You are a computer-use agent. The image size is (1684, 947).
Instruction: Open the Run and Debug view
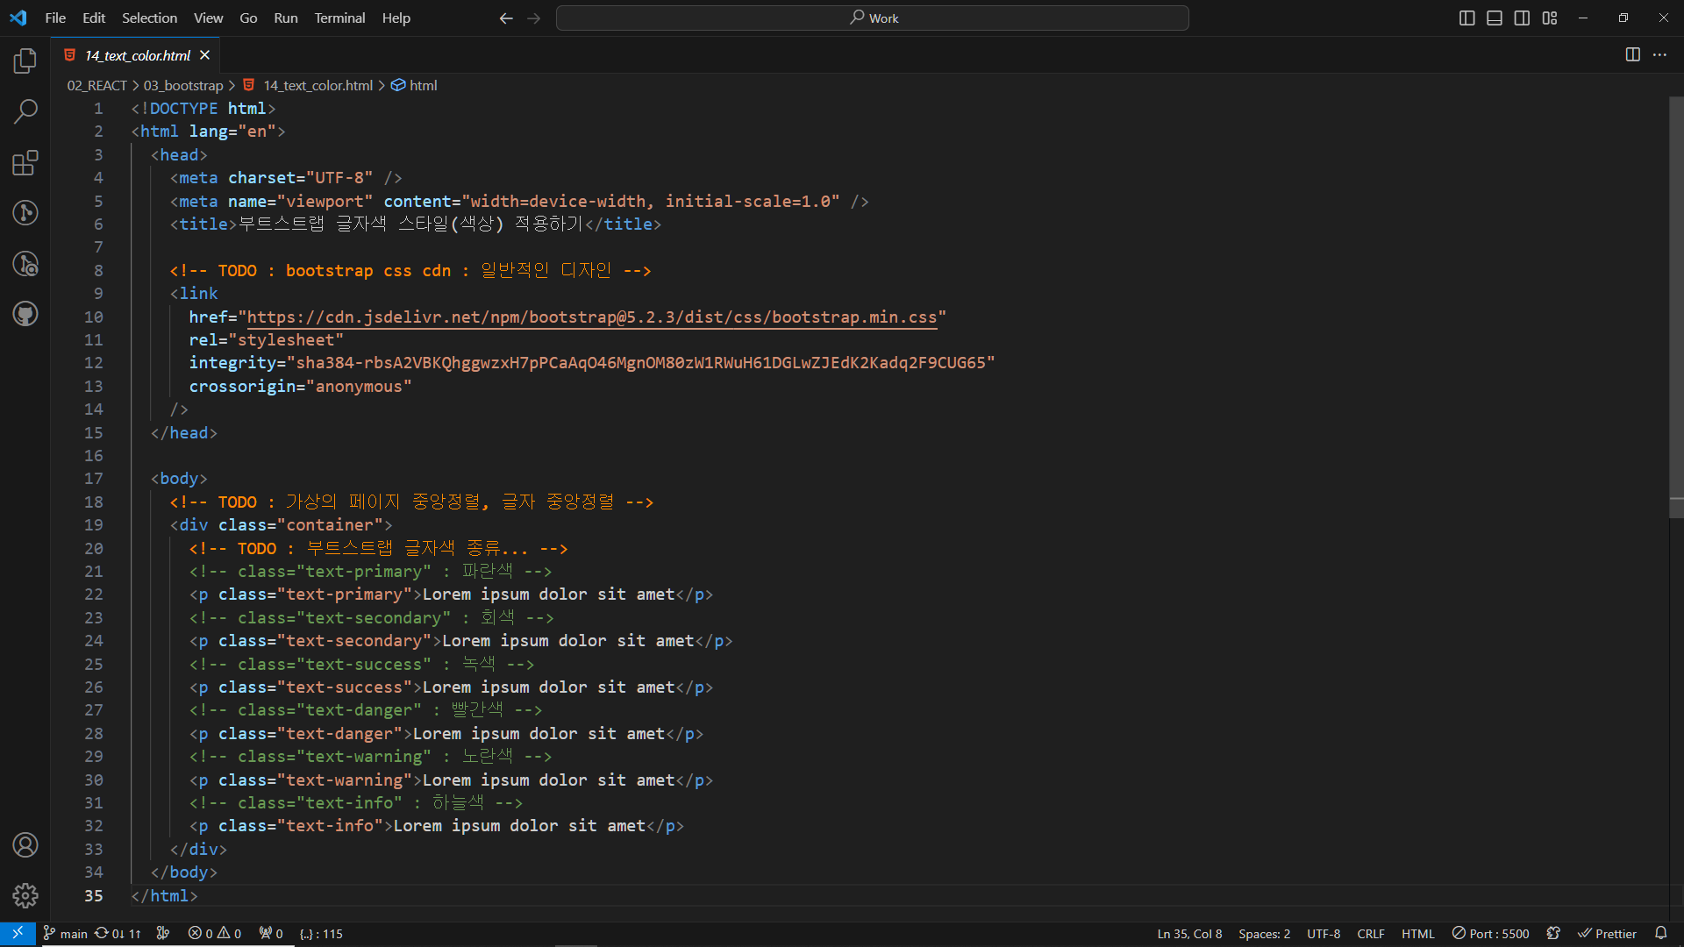(25, 264)
